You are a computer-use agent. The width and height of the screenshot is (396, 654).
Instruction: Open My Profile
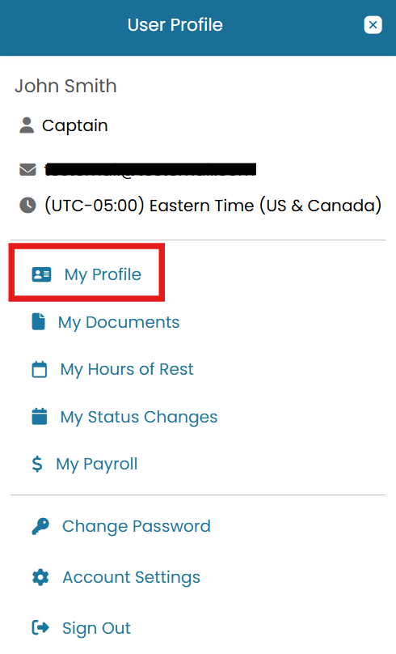[x=103, y=275]
